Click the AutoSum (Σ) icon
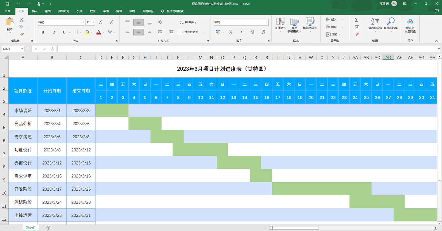This screenshot has height=231, width=442. pyautogui.click(x=356, y=19)
